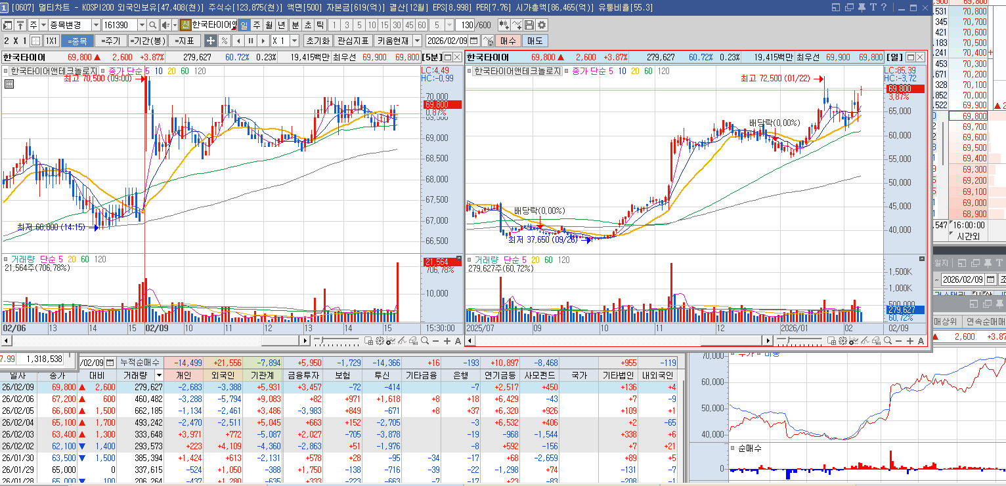Select the 15 minute preset button
Screen dimensions: 1006x486
tap(384, 25)
